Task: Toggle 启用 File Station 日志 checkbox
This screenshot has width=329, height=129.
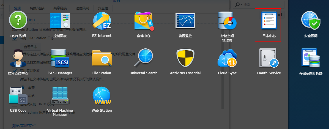Action: coord(15,38)
